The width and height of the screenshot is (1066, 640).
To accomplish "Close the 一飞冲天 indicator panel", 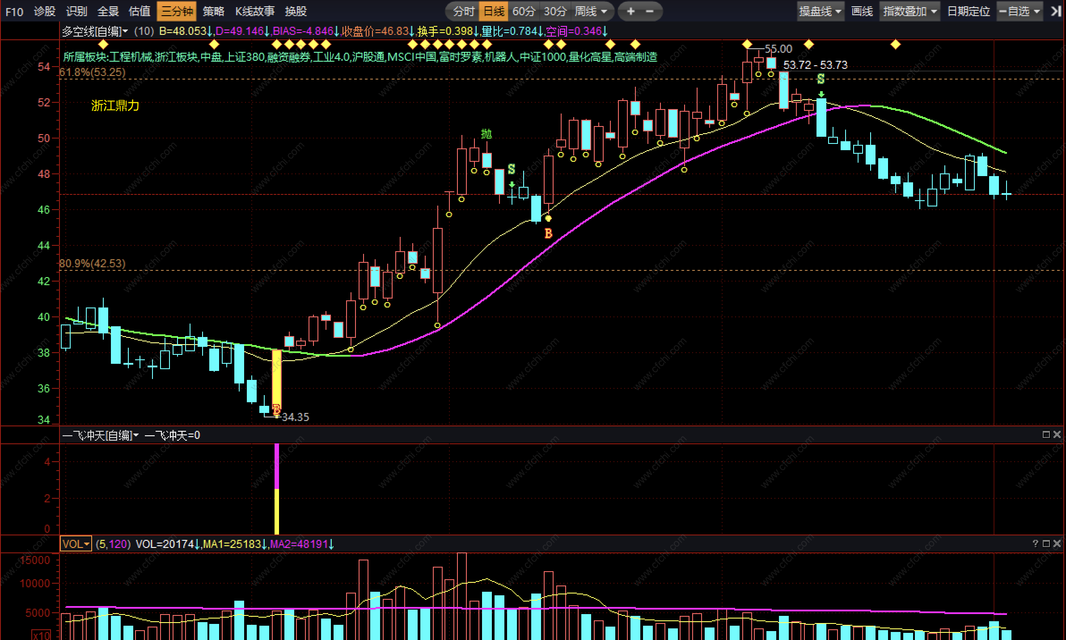I will pos(1057,434).
